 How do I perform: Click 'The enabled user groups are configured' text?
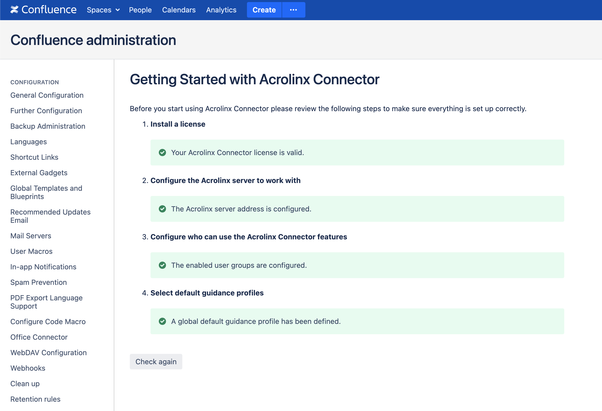tap(239, 265)
